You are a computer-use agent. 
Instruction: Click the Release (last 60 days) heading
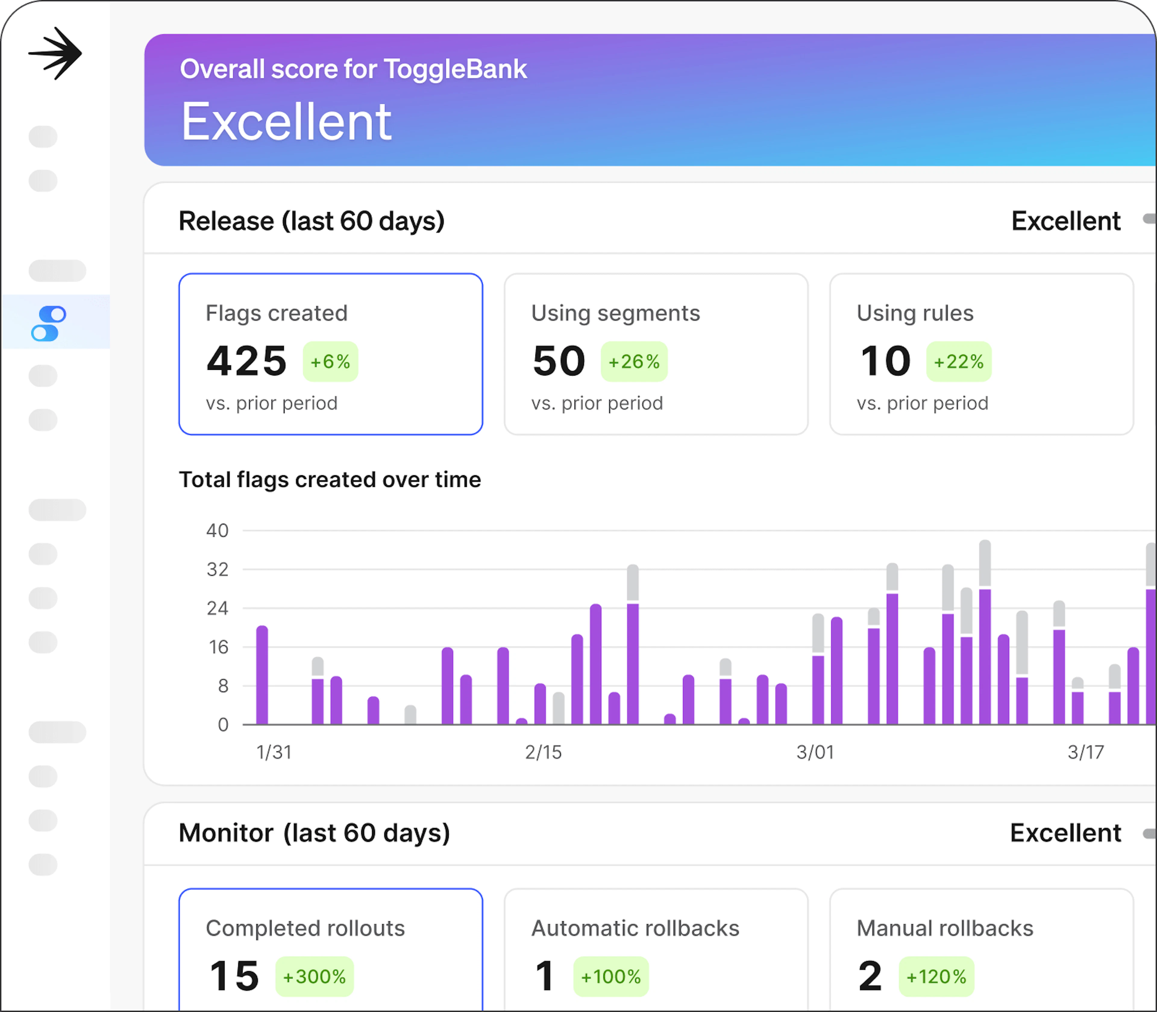click(x=311, y=221)
